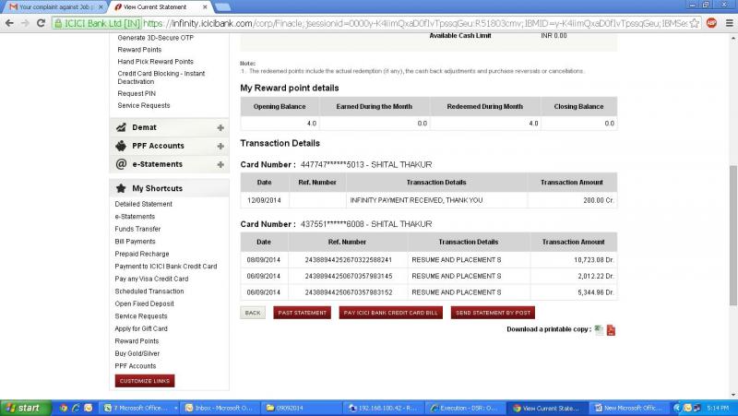The width and height of the screenshot is (738, 416).
Task: Go back with the browser back arrow
Action: coord(9,23)
